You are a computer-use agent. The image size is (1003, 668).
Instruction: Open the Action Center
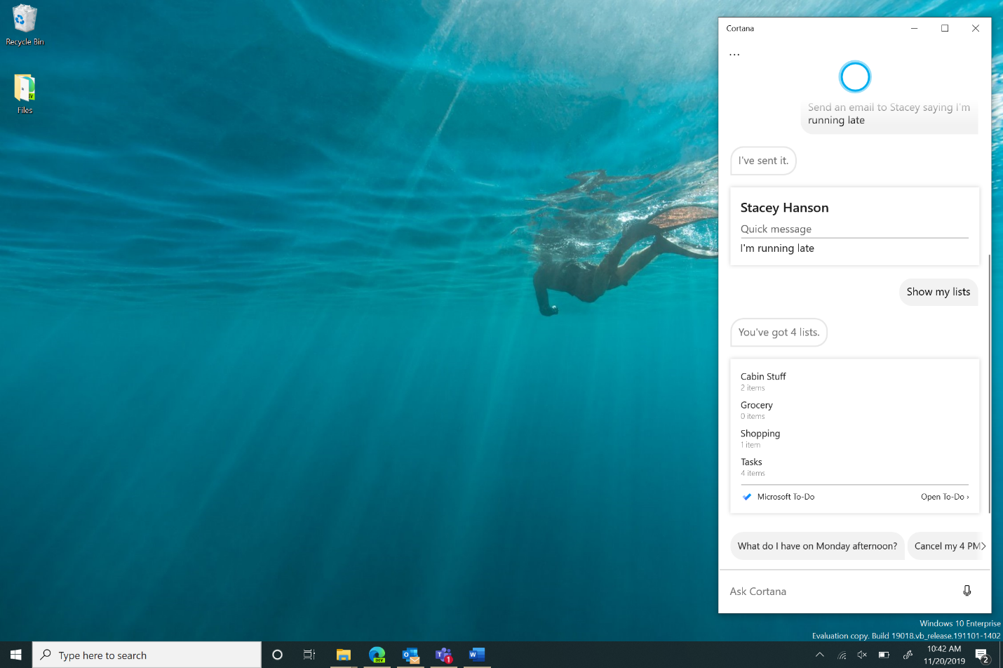click(981, 655)
